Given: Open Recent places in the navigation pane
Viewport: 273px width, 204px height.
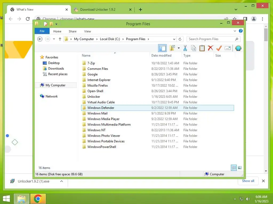Looking at the screenshot, I should (58, 74).
